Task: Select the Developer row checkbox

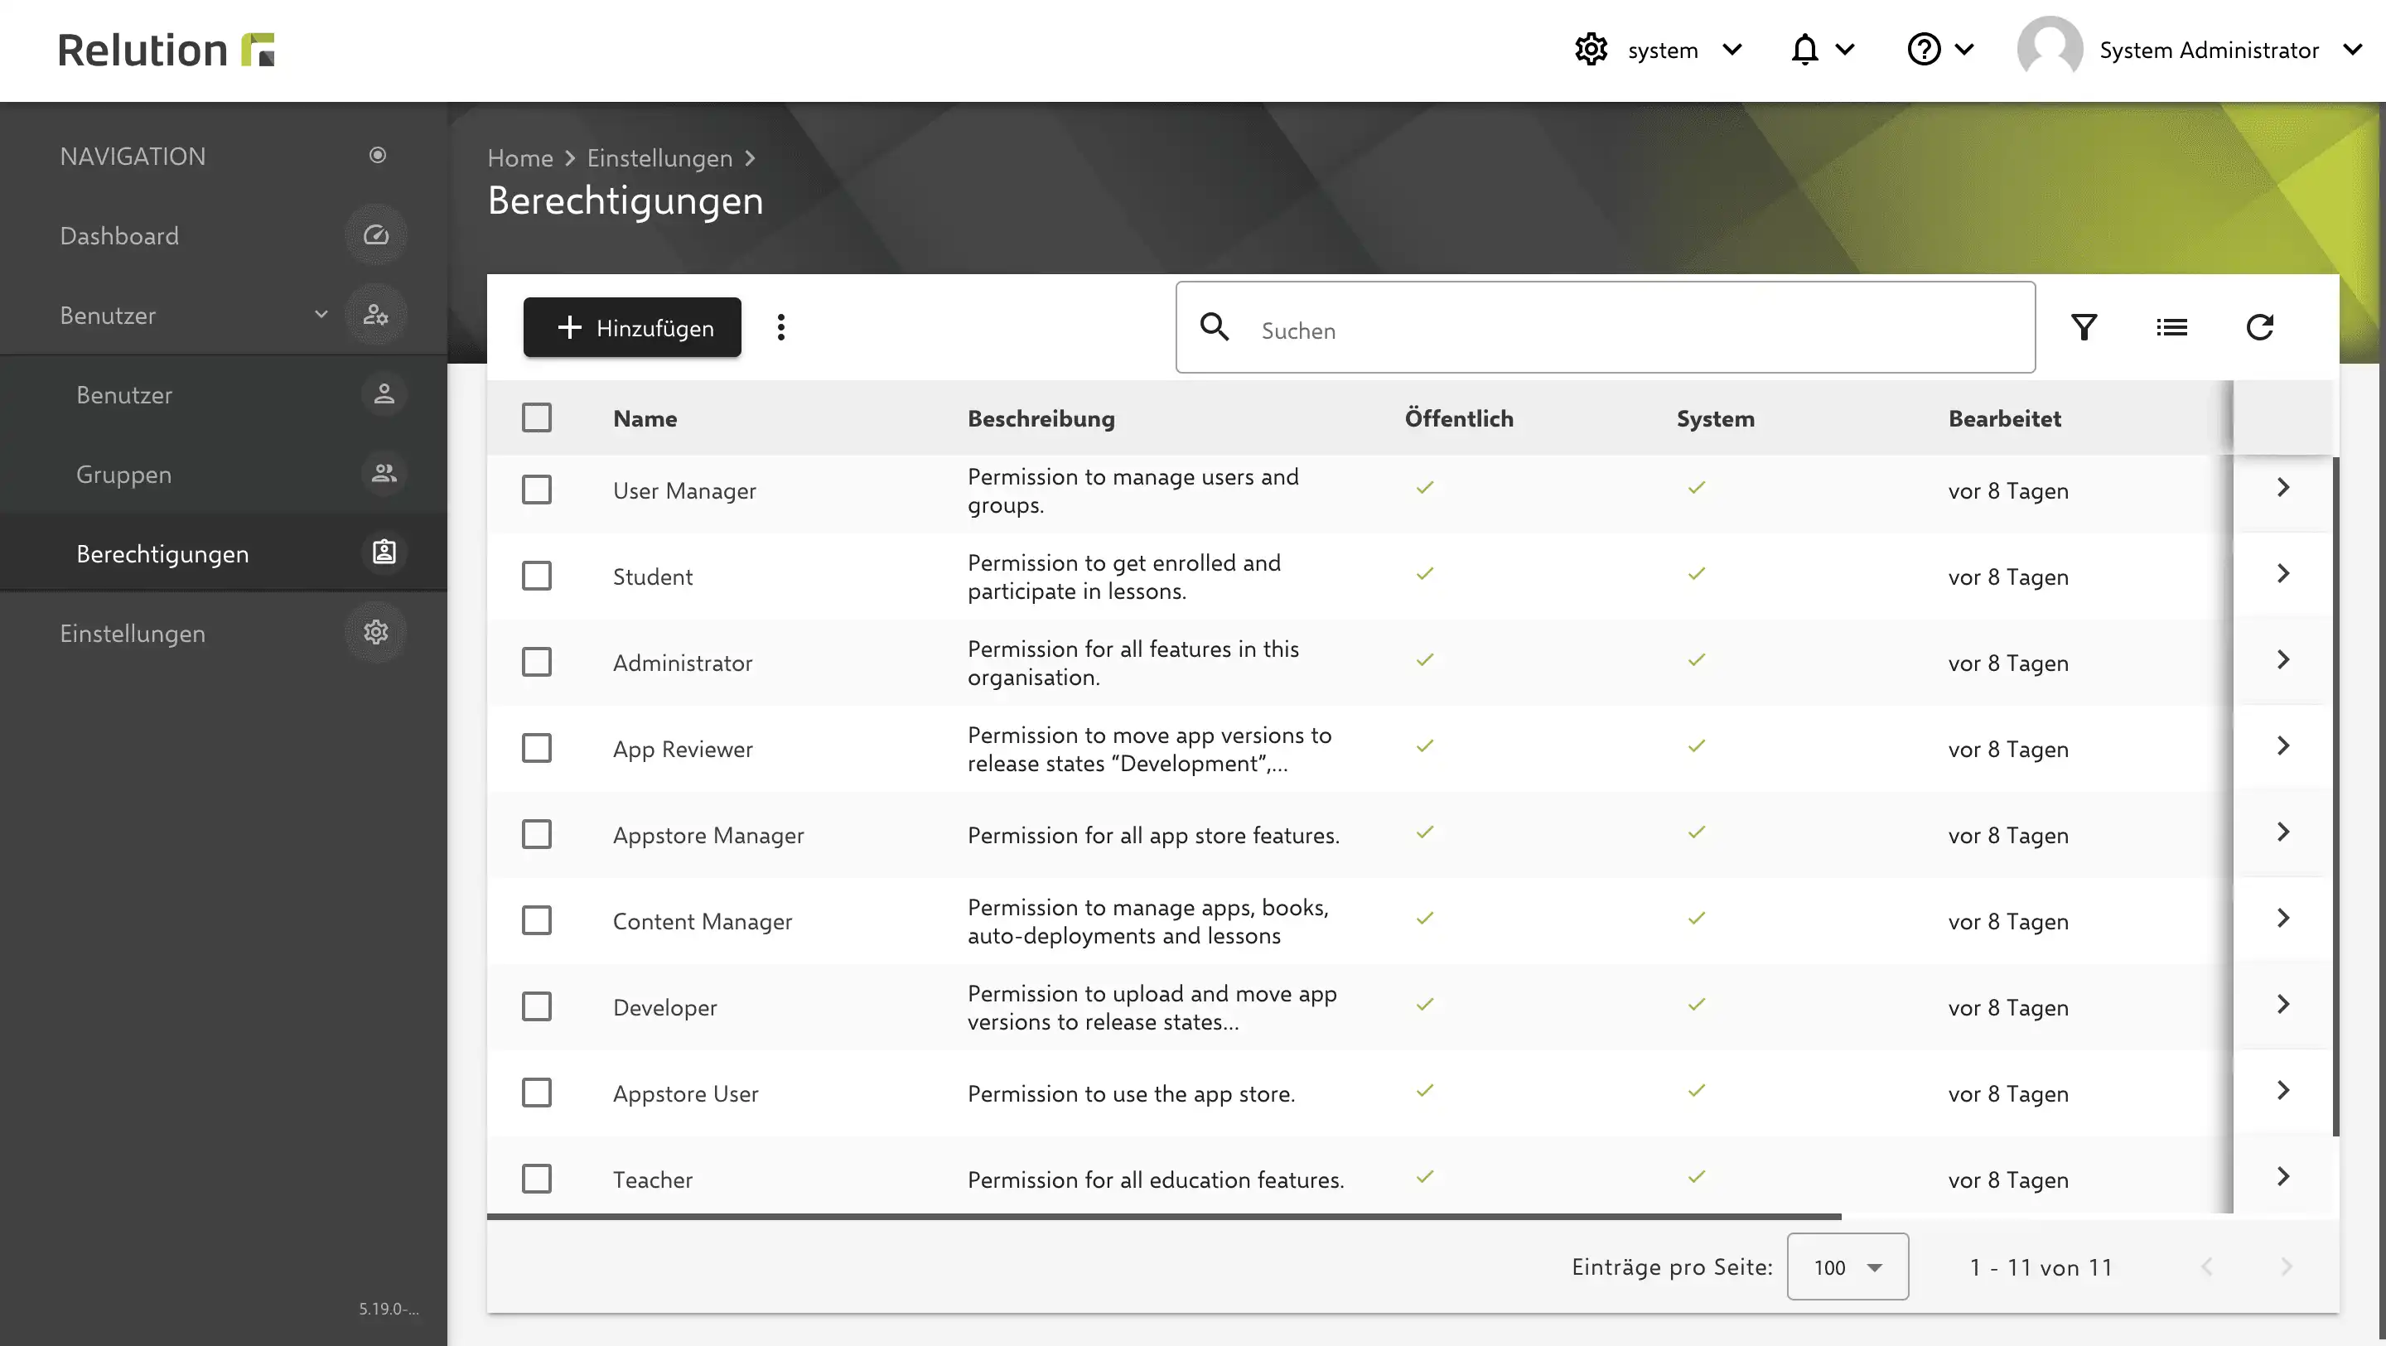Action: pyautogui.click(x=536, y=1006)
